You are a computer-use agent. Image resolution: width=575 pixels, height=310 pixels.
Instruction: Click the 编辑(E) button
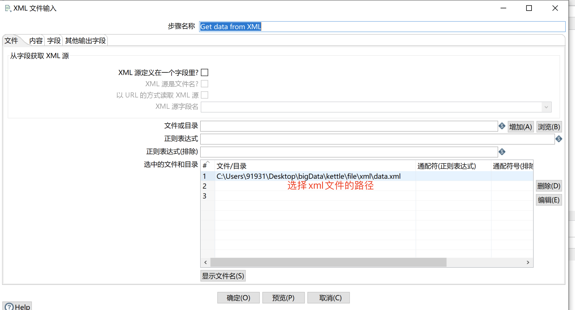(549, 200)
